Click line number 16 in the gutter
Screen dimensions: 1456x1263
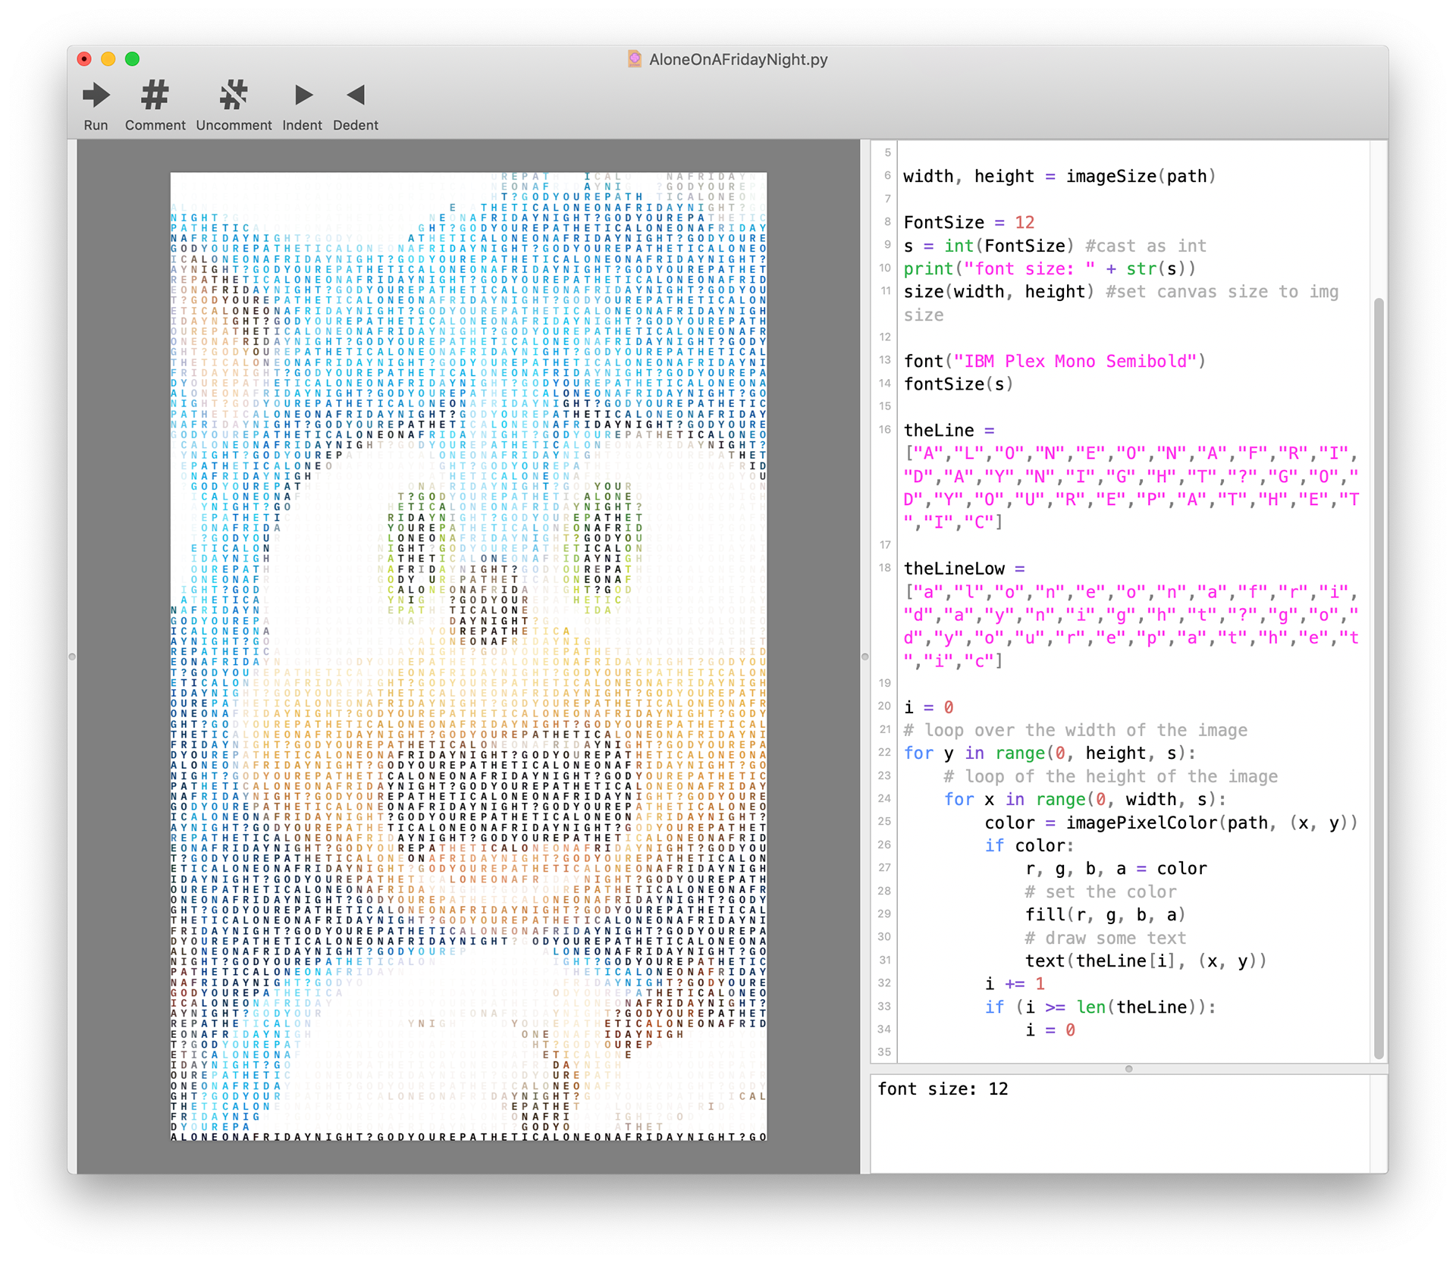pyautogui.click(x=884, y=430)
